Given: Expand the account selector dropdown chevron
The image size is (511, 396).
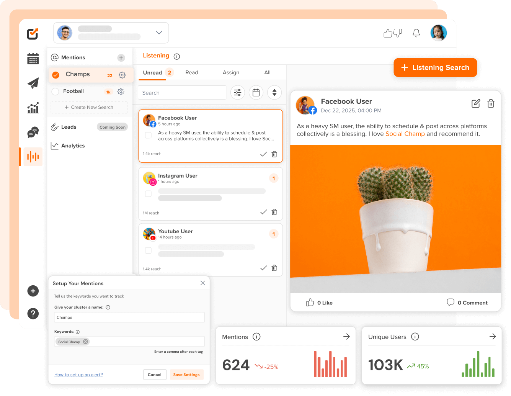Looking at the screenshot, I should (x=159, y=33).
